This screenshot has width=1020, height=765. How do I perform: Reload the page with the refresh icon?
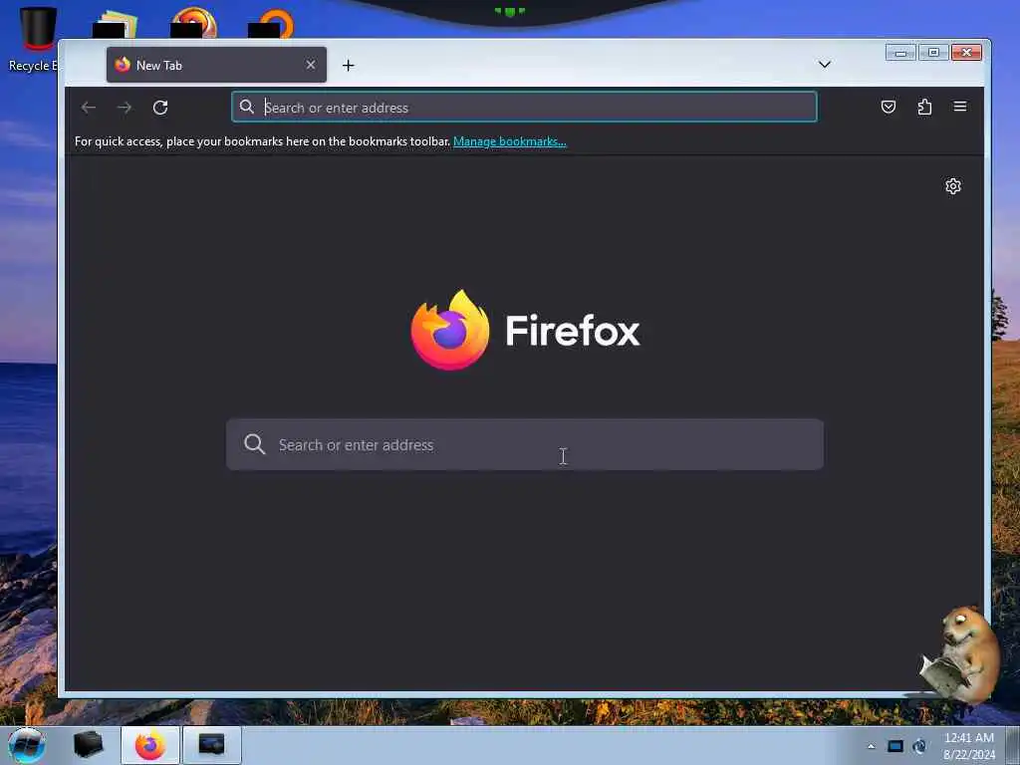click(160, 108)
